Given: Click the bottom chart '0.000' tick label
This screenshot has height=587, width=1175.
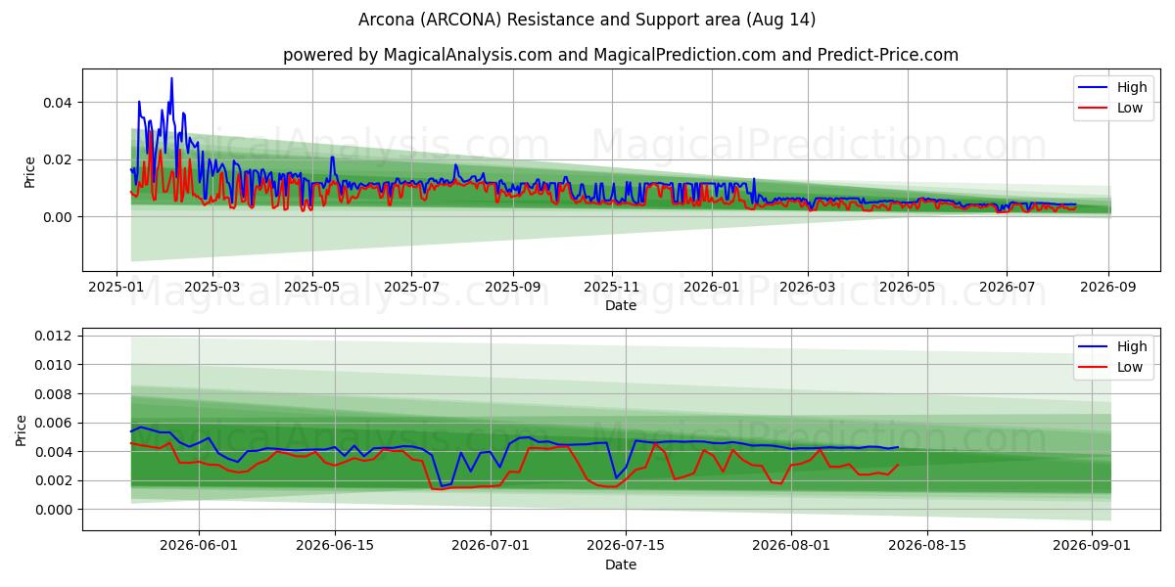Looking at the screenshot, I should (x=55, y=510).
